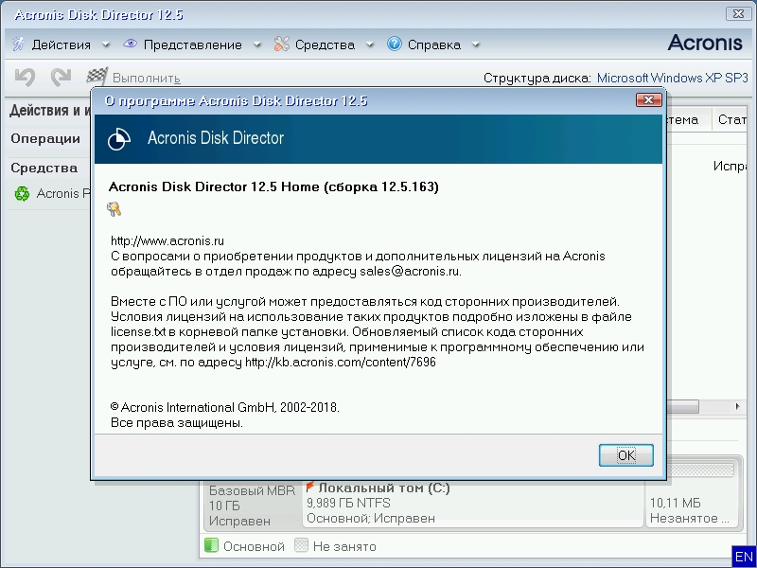The width and height of the screenshot is (757, 568).
Task: Click the green Основной legend swatch
Action: 211,545
